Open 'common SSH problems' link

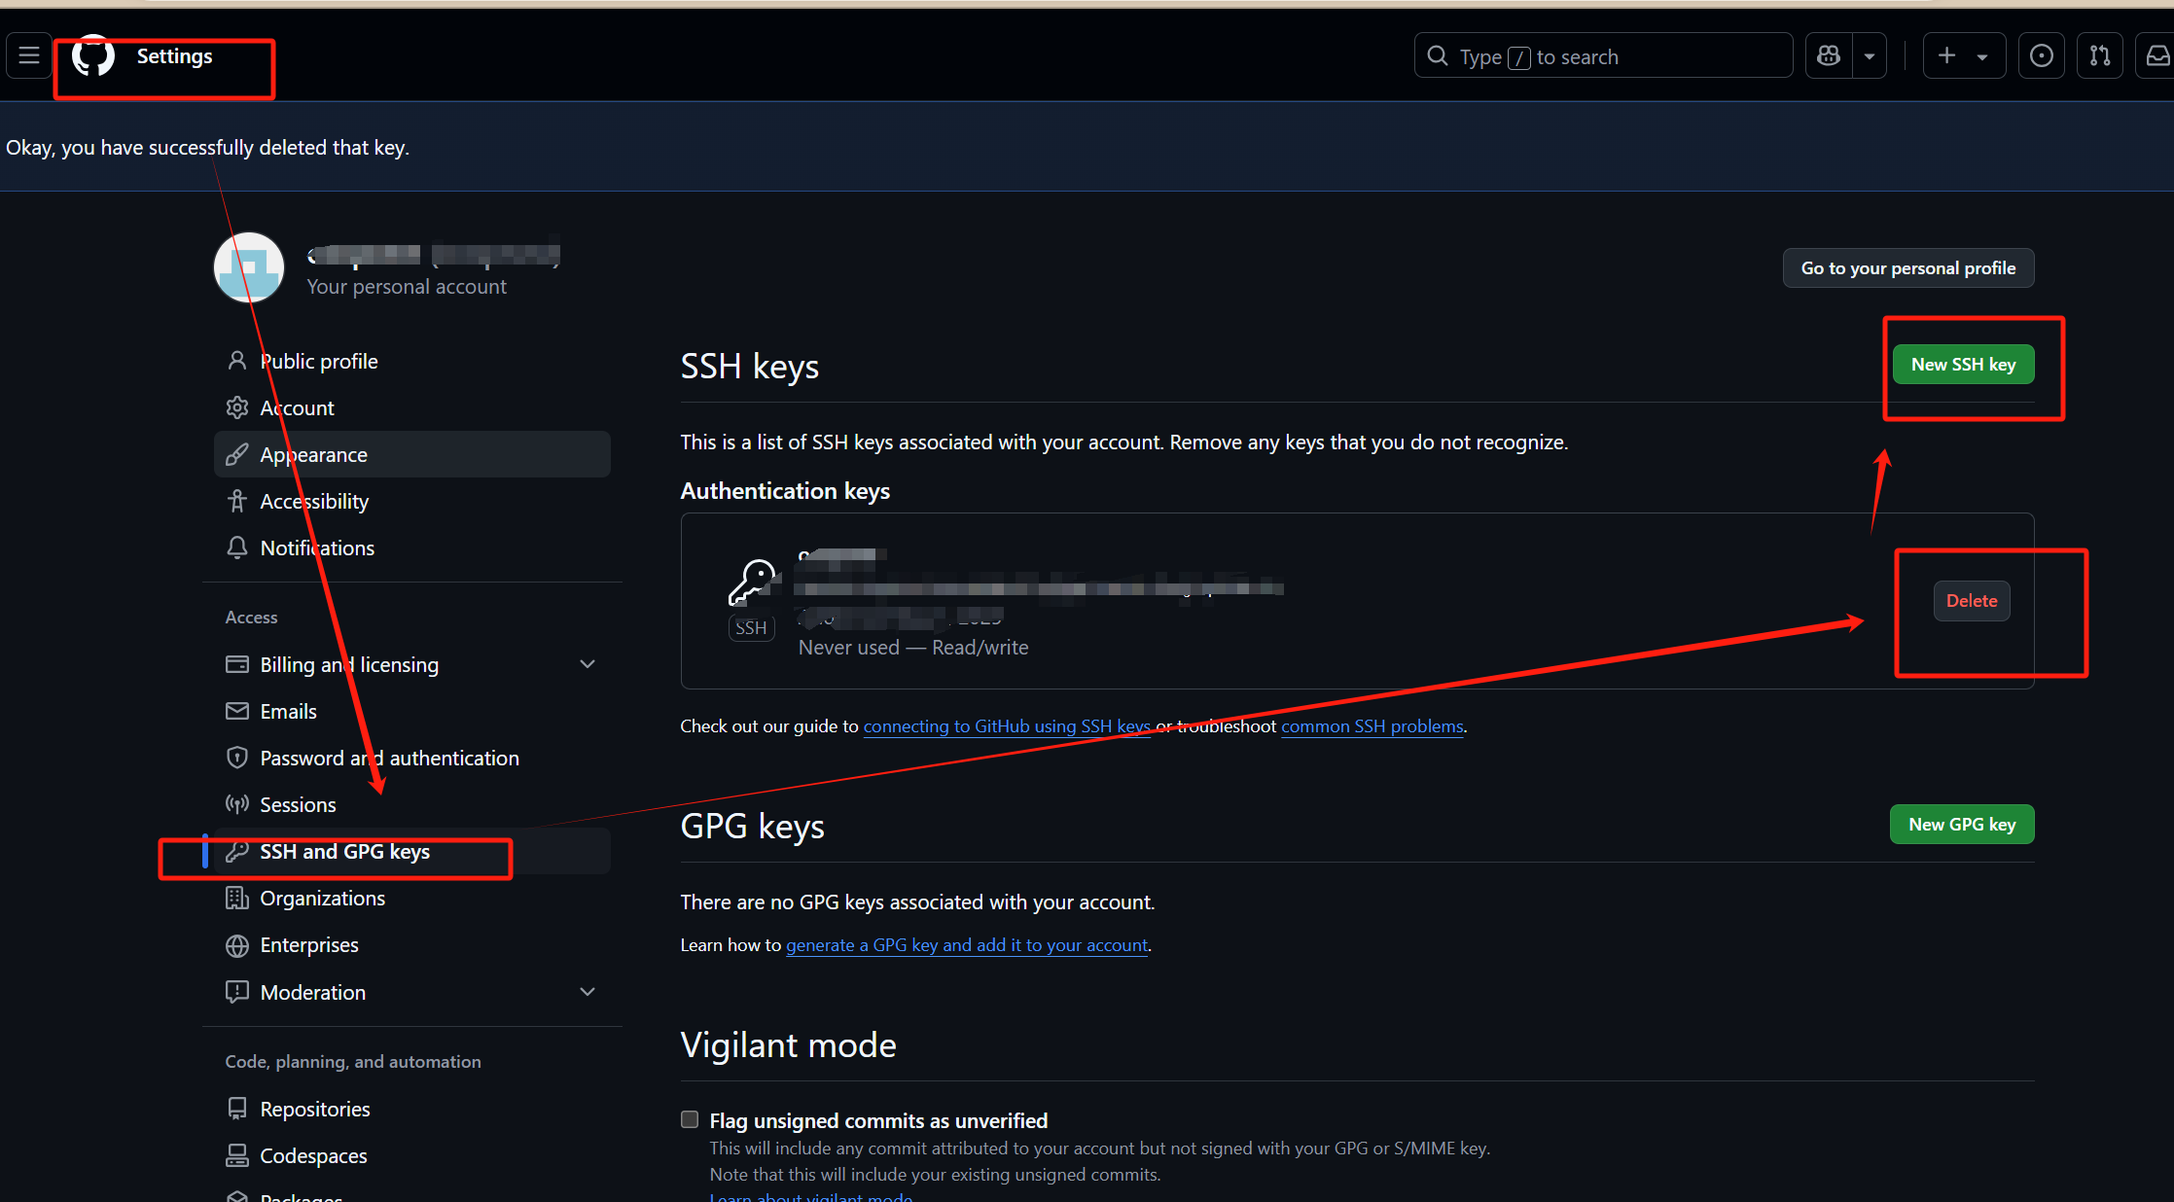pos(1372,726)
